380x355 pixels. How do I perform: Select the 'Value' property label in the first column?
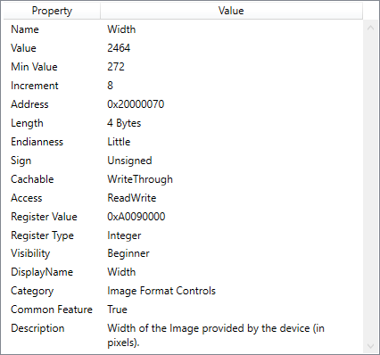23,48
